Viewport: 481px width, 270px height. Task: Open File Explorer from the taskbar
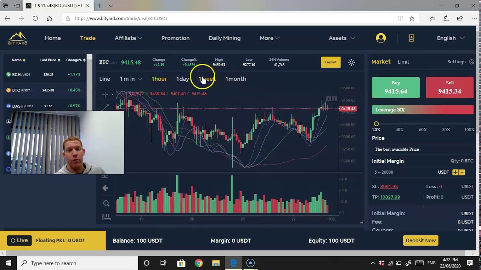pyautogui.click(x=216, y=263)
